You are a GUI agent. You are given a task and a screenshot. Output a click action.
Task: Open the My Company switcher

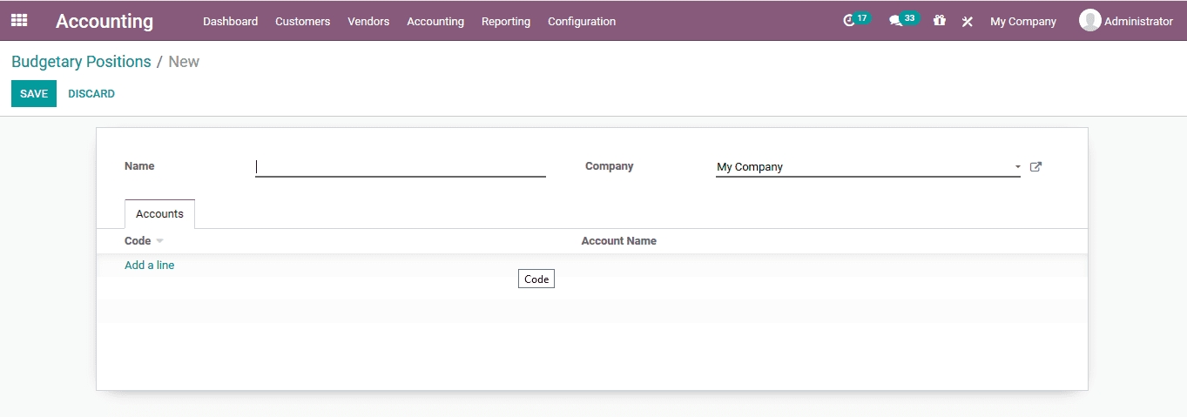pos(1022,22)
